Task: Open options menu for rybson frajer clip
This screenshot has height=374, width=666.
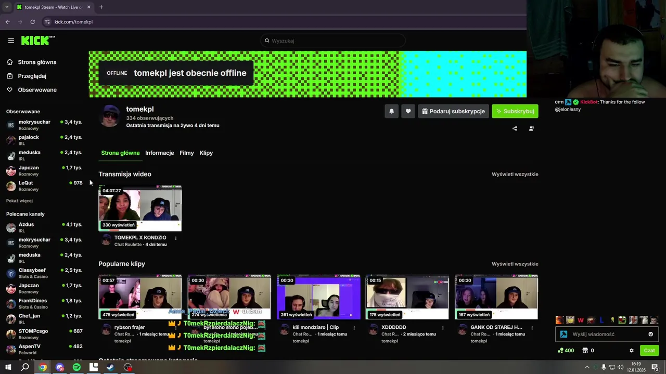Action: [x=175, y=328]
